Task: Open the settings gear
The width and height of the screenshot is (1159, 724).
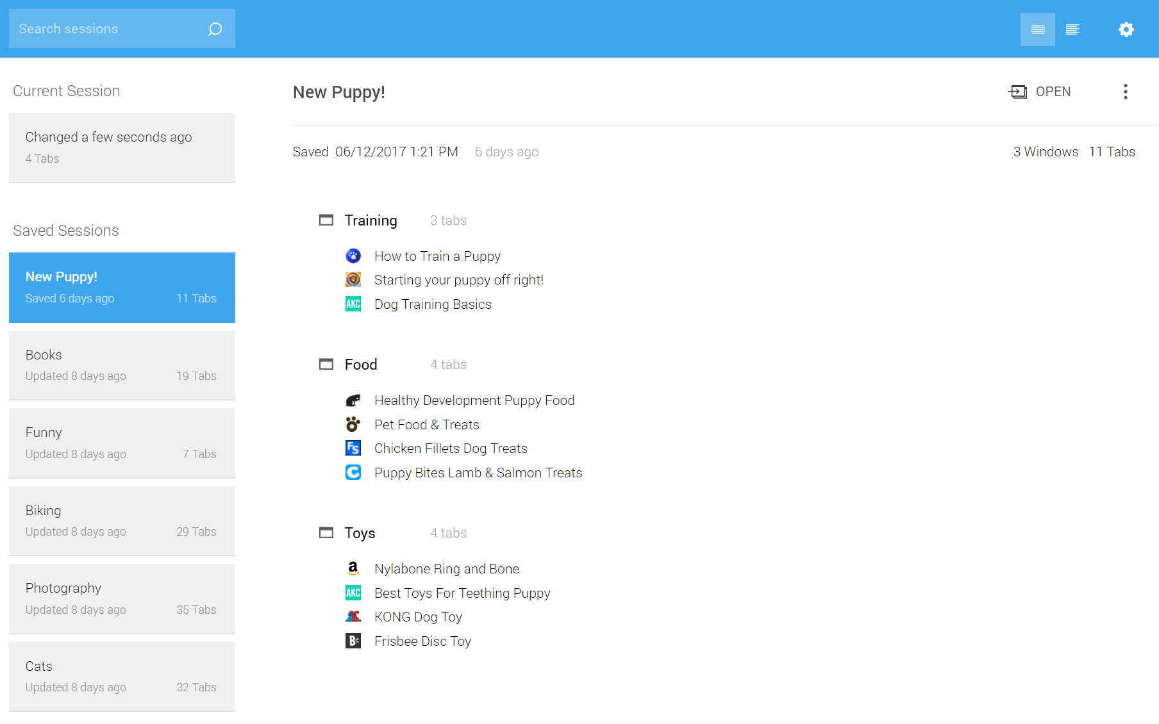Action: [1126, 29]
